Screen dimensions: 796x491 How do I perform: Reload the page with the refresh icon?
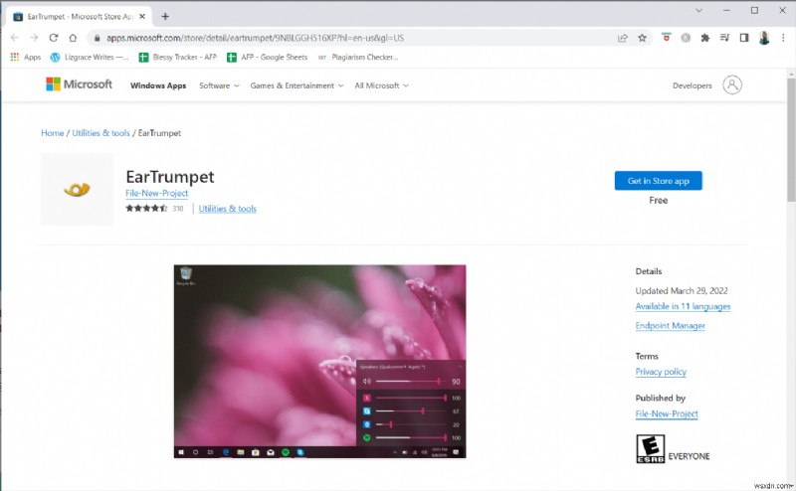pos(54,38)
